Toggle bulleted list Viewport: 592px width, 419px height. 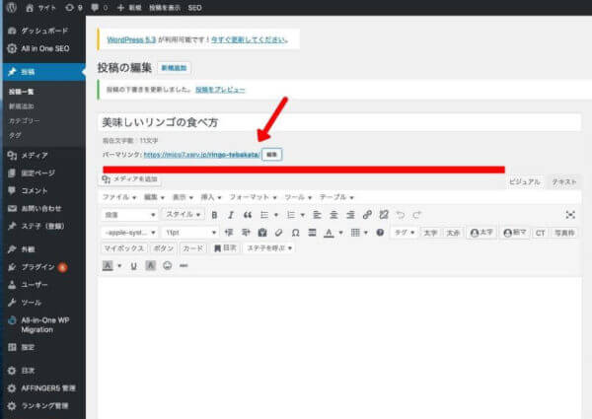click(x=264, y=215)
